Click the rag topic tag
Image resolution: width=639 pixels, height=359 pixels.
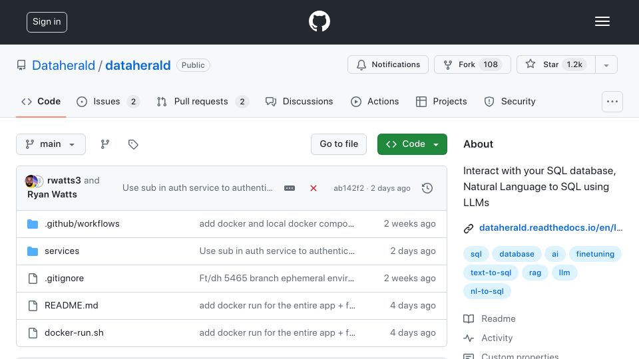pyautogui.click(x=535, y=273)
